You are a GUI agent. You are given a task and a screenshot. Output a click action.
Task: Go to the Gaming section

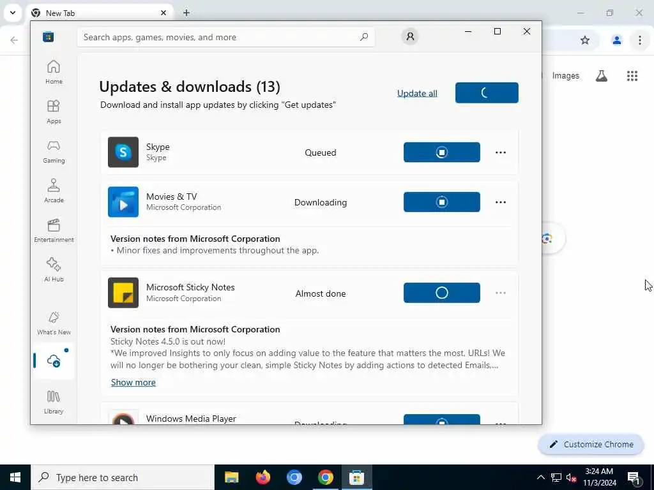(x=54, y=151)
